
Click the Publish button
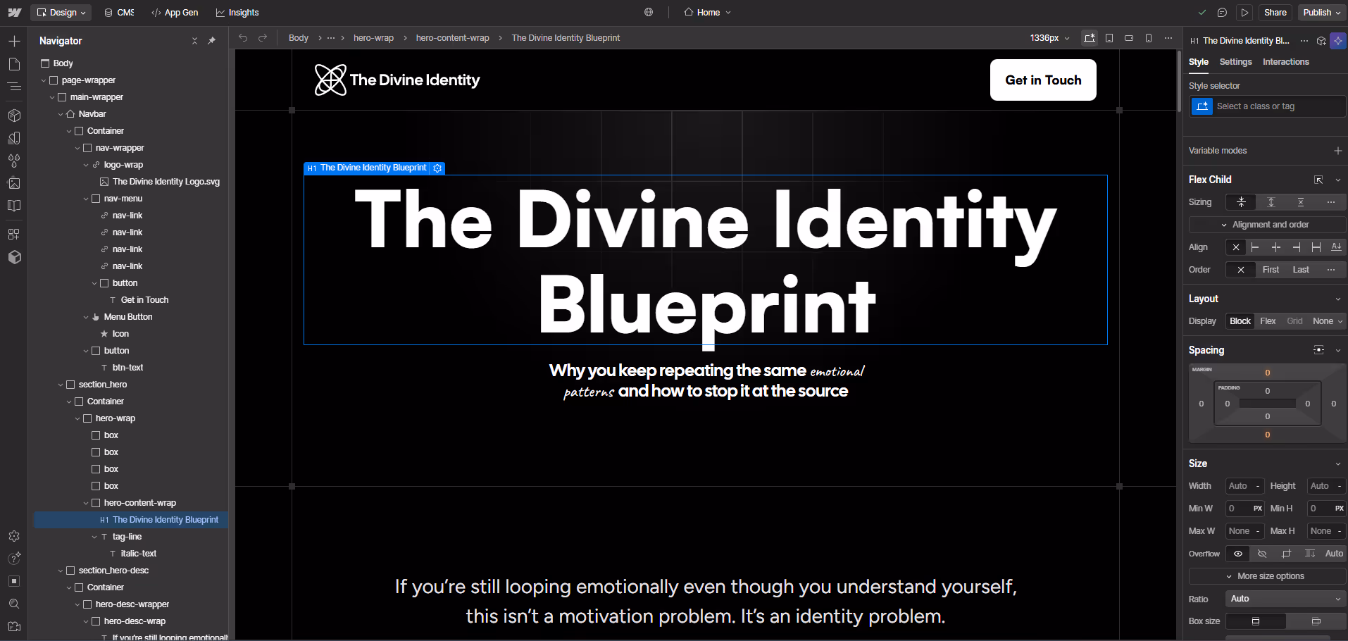[1323, 13]
